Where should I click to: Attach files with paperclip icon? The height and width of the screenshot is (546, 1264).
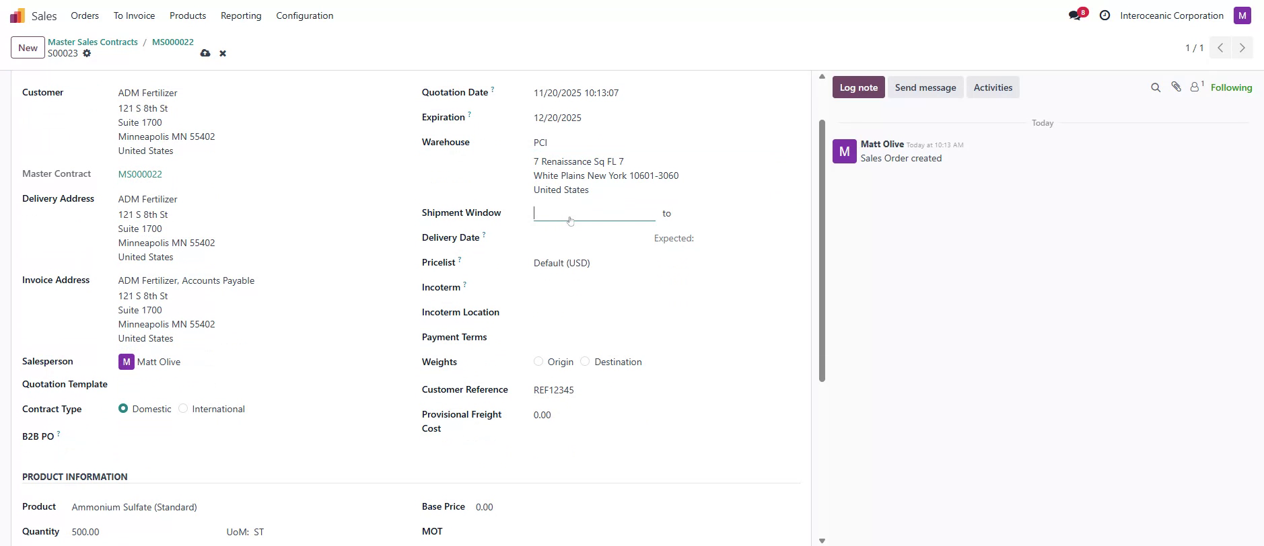tap(1176, 87)
